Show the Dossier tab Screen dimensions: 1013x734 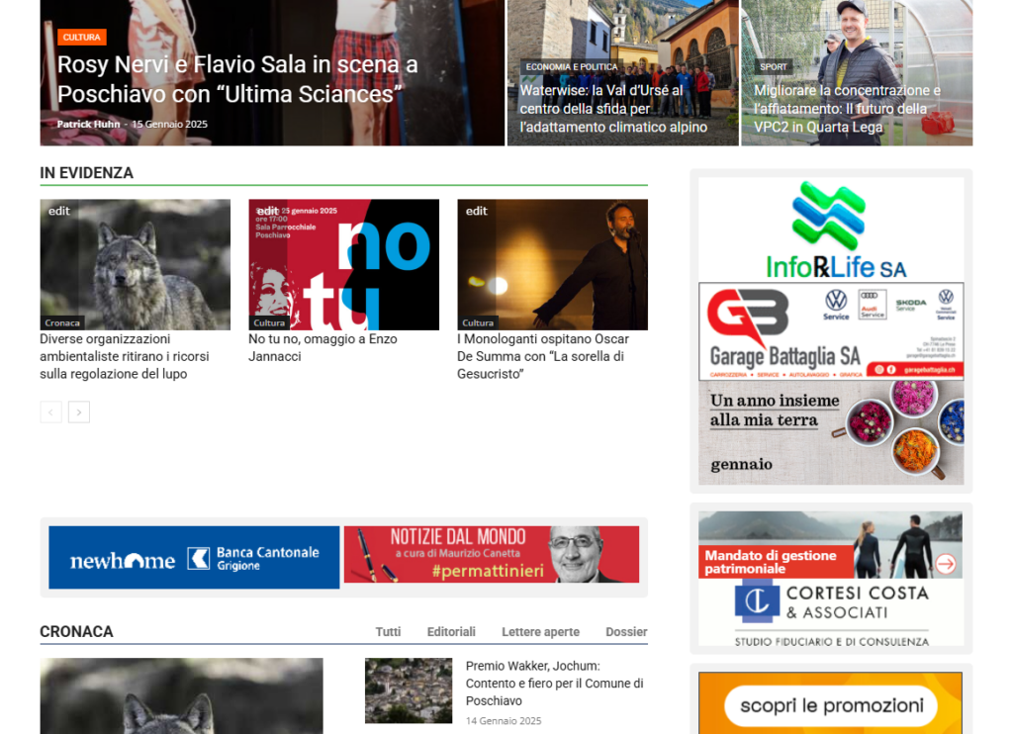tap(626, 632)
